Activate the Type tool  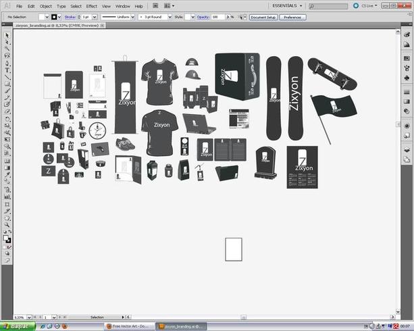[7, 70]
